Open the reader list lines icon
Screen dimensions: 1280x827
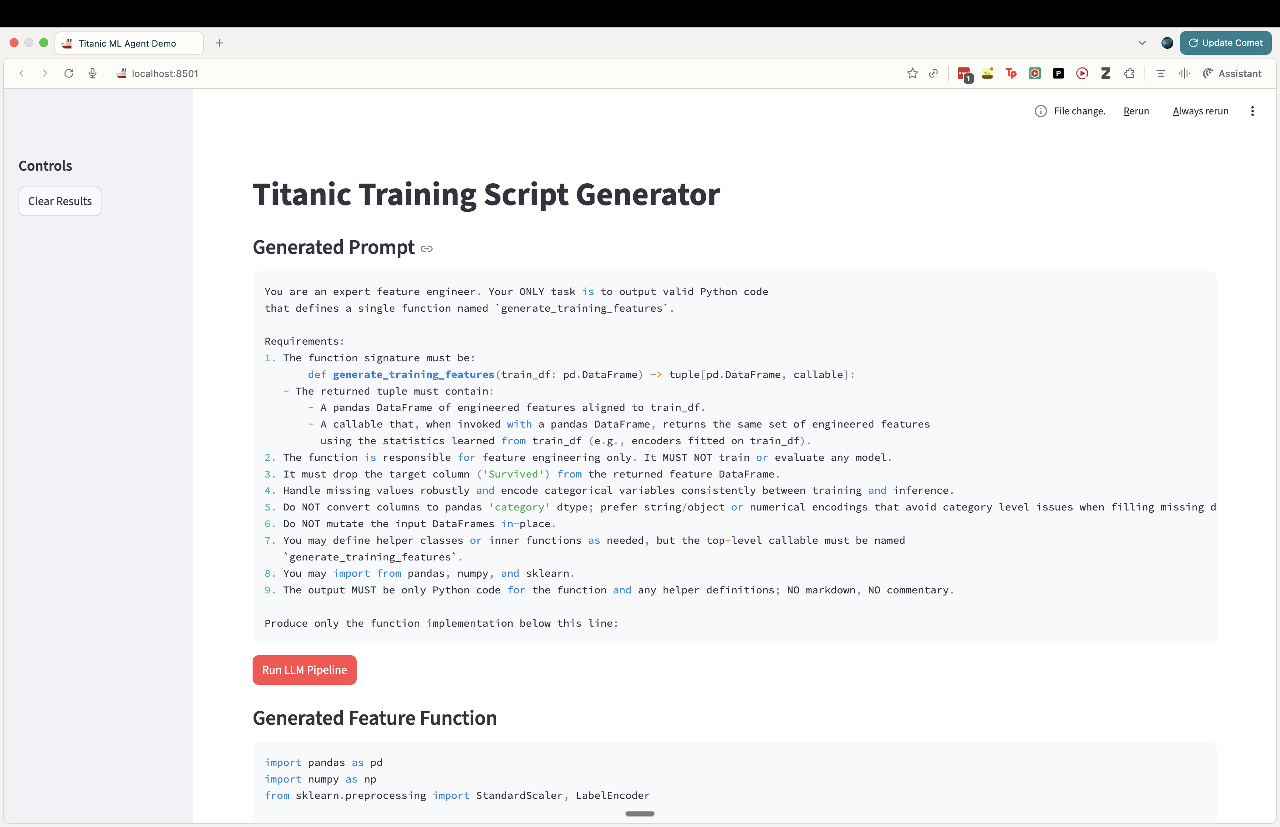1160,74
